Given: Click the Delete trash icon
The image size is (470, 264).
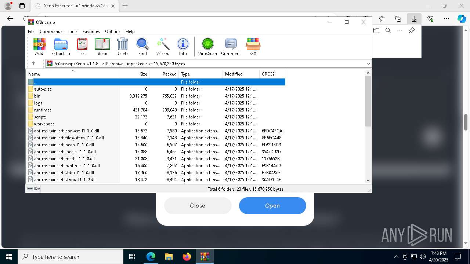Looking at the screenshot, I should point(122,47).
